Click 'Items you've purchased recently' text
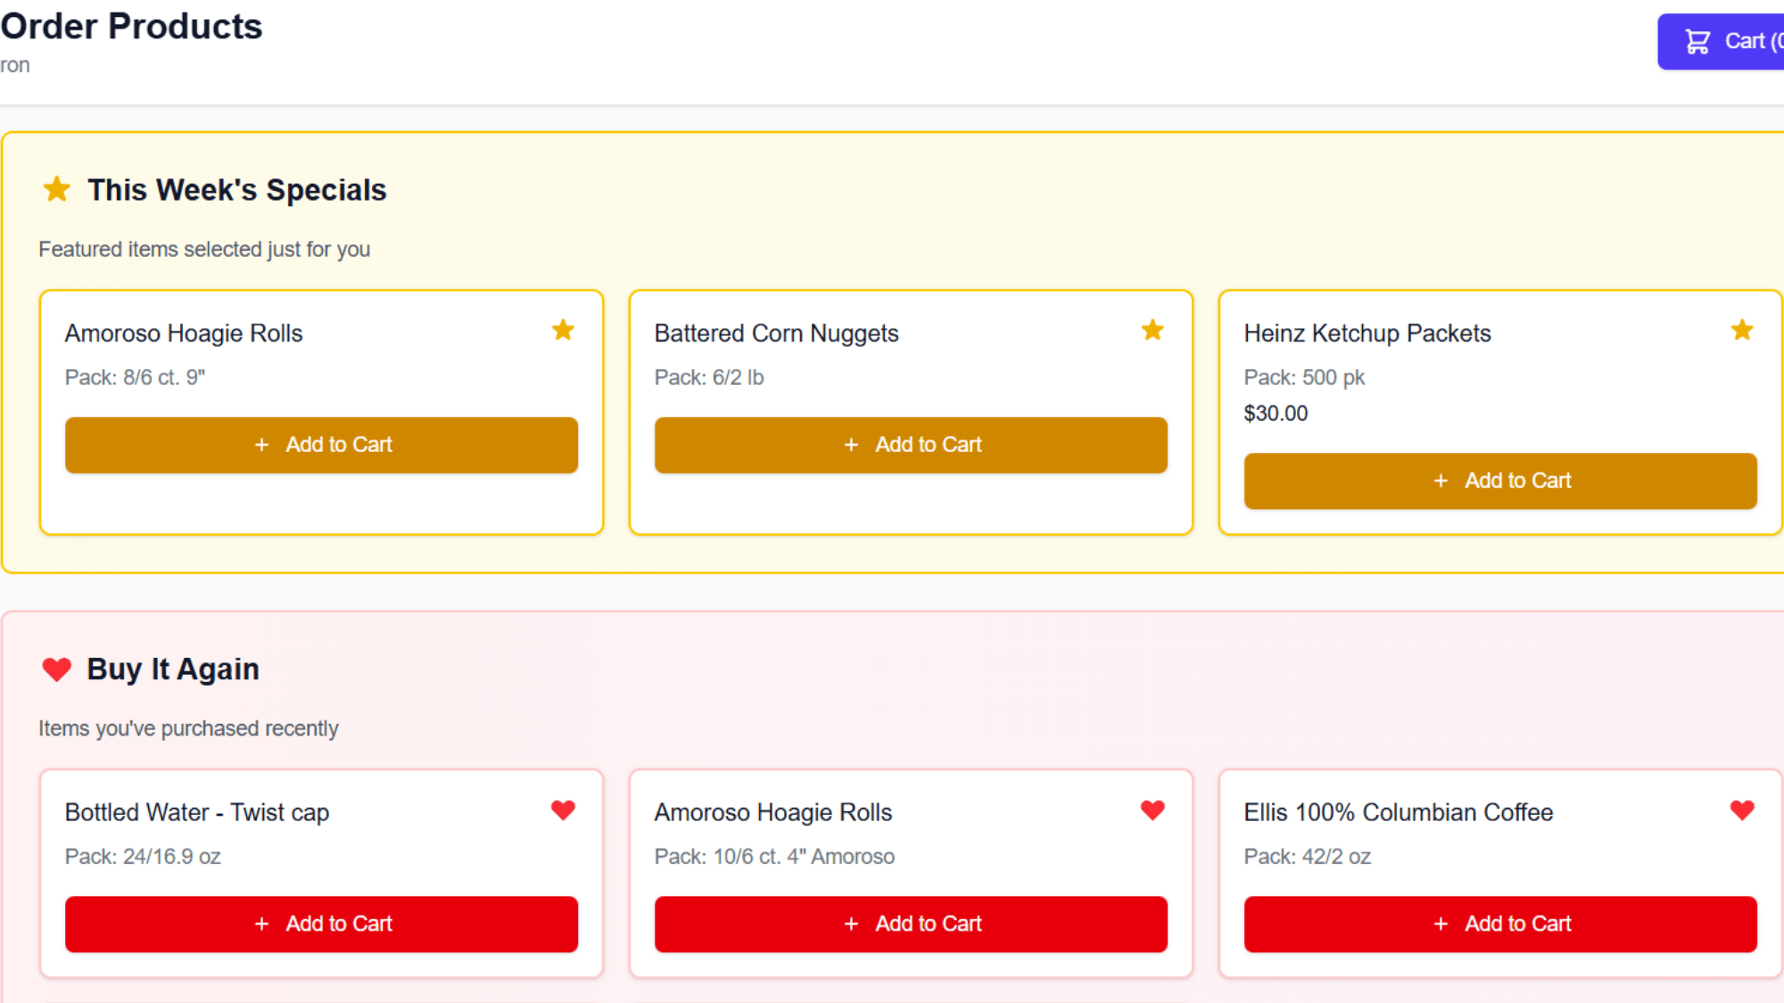 188,728
